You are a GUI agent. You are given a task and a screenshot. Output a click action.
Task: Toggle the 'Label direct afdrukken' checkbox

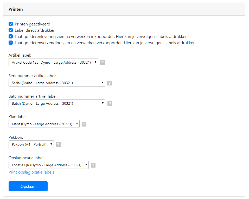click(x=11, y=30)
